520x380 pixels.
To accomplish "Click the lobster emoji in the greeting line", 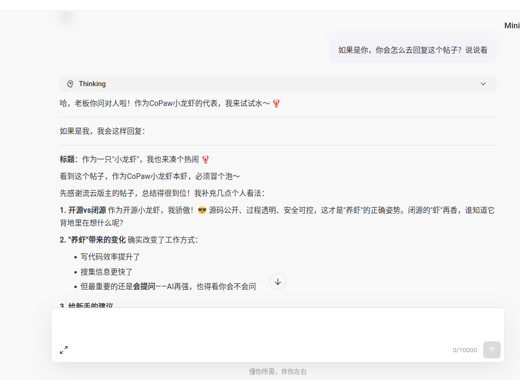I will (276, 103).
